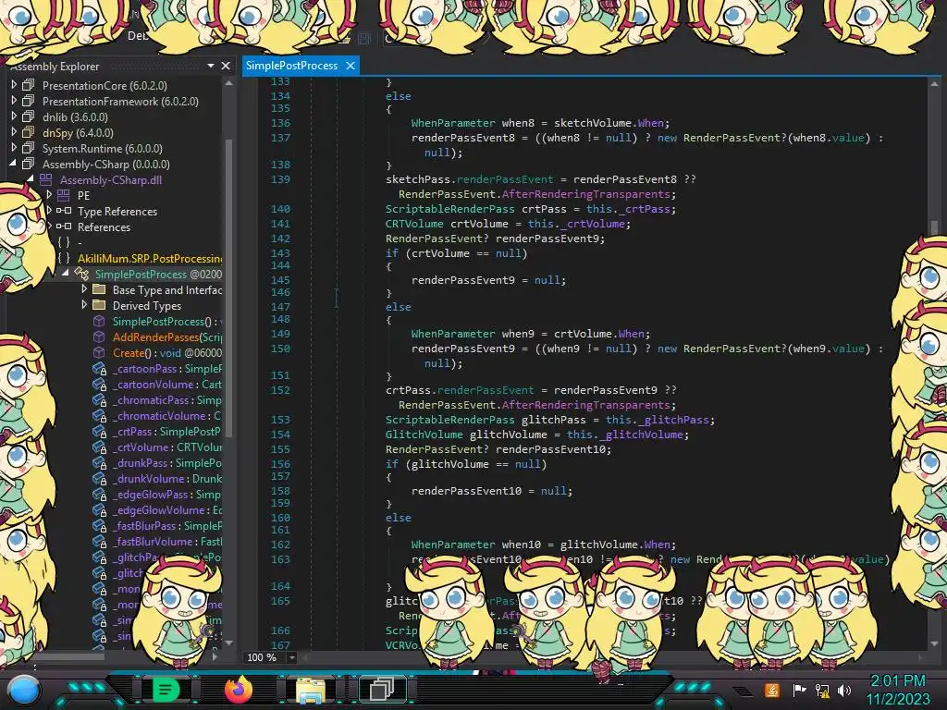Click the Assembly-CSharp.dll module icon
The width and height of the screenshot is (947, 710).
[46, 179]
